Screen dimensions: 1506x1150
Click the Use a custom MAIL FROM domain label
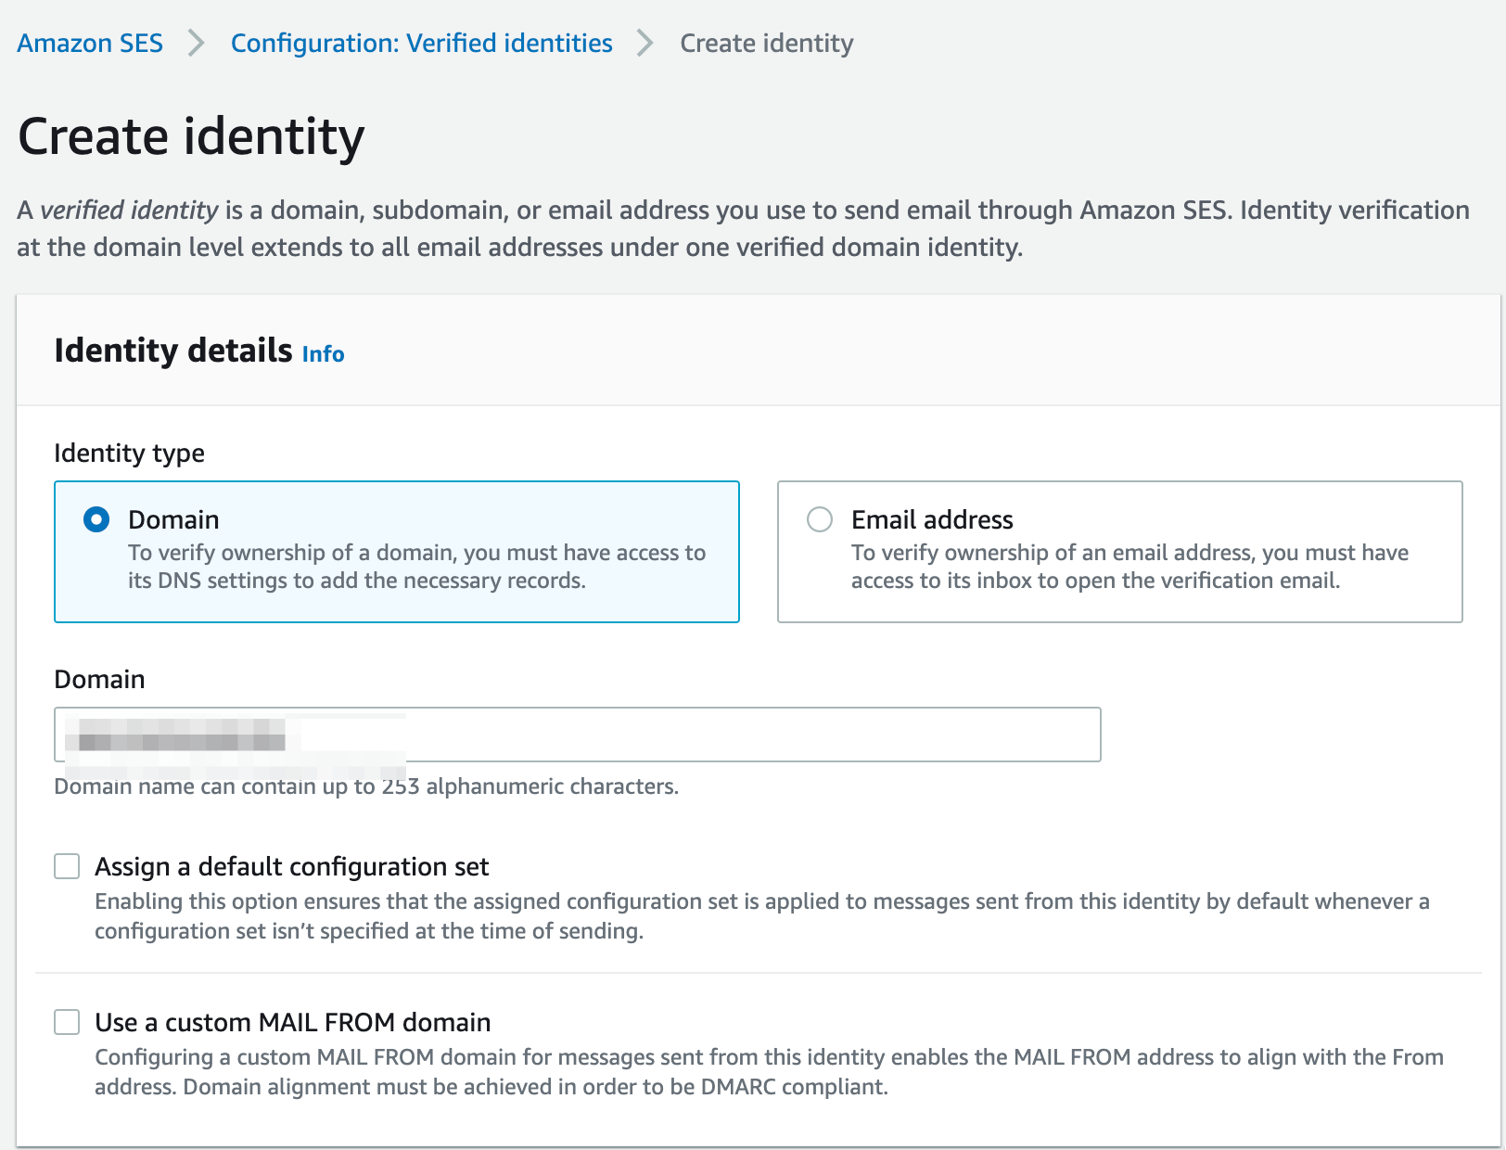pos(293,1022)
